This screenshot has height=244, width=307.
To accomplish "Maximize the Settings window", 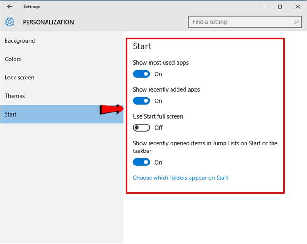I will 280,7.
